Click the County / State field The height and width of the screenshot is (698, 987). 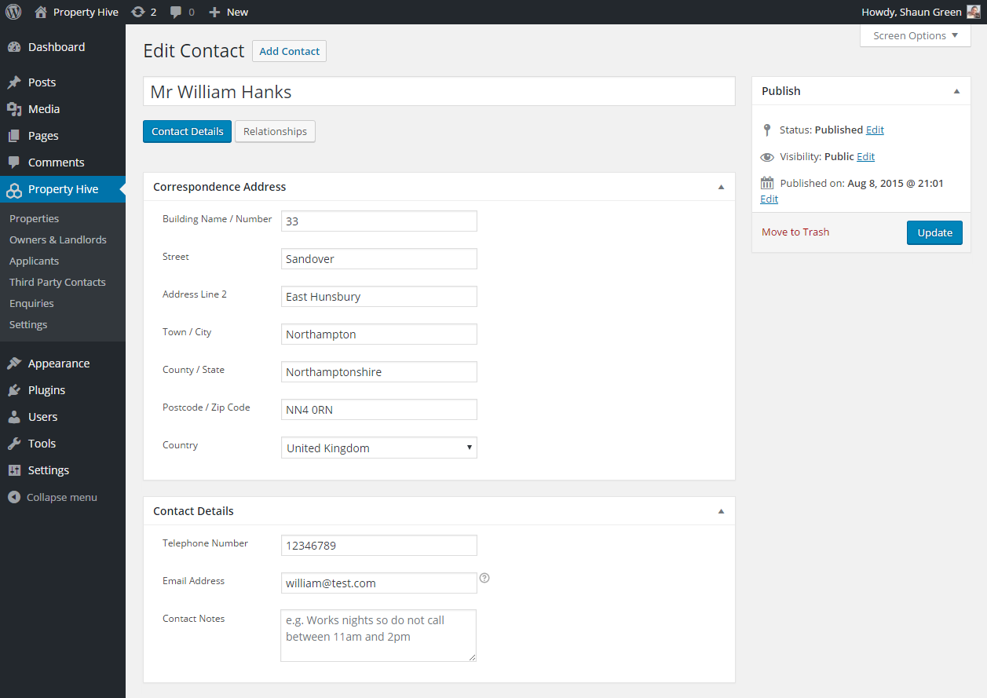pyautogui.click(x=379, y=371)
